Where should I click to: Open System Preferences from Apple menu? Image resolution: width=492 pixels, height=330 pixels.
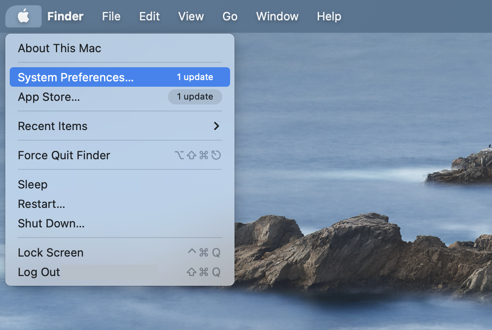pos(120,77)
